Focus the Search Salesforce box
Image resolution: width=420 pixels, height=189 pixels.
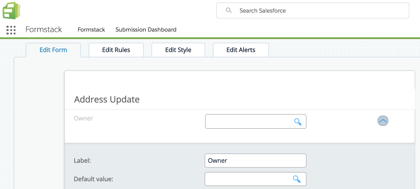point(315,11)
